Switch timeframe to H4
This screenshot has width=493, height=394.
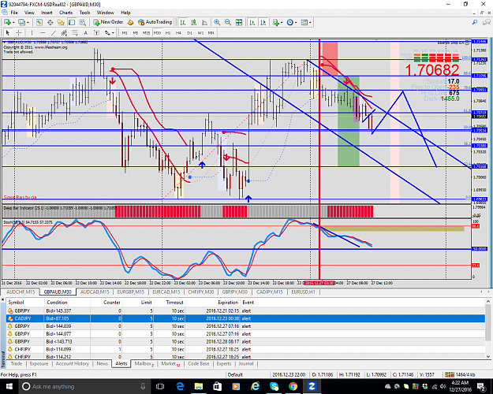click(178, 32)
